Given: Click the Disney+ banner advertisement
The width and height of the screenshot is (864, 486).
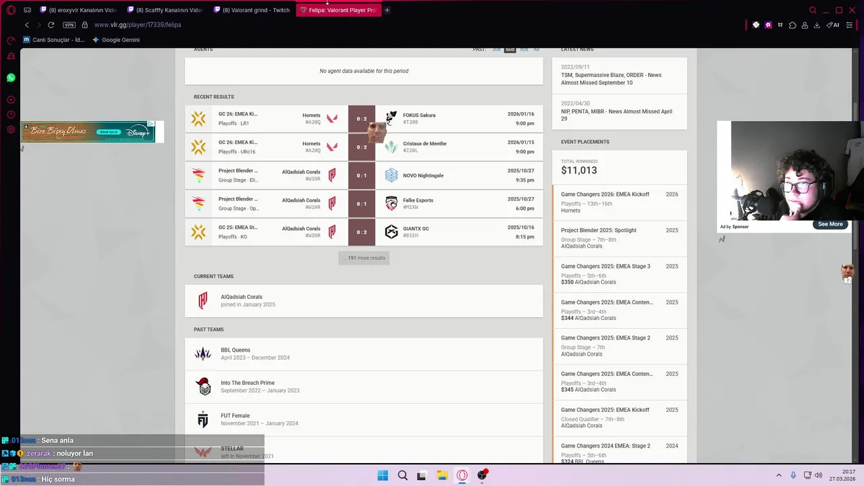Looking at the screenshot, I should pos(88,132).
